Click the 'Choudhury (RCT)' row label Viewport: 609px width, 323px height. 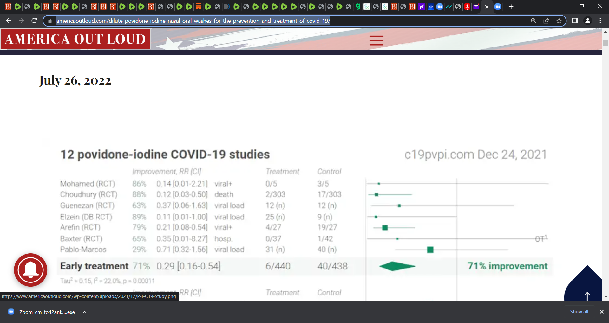click(x=89, y=194)
